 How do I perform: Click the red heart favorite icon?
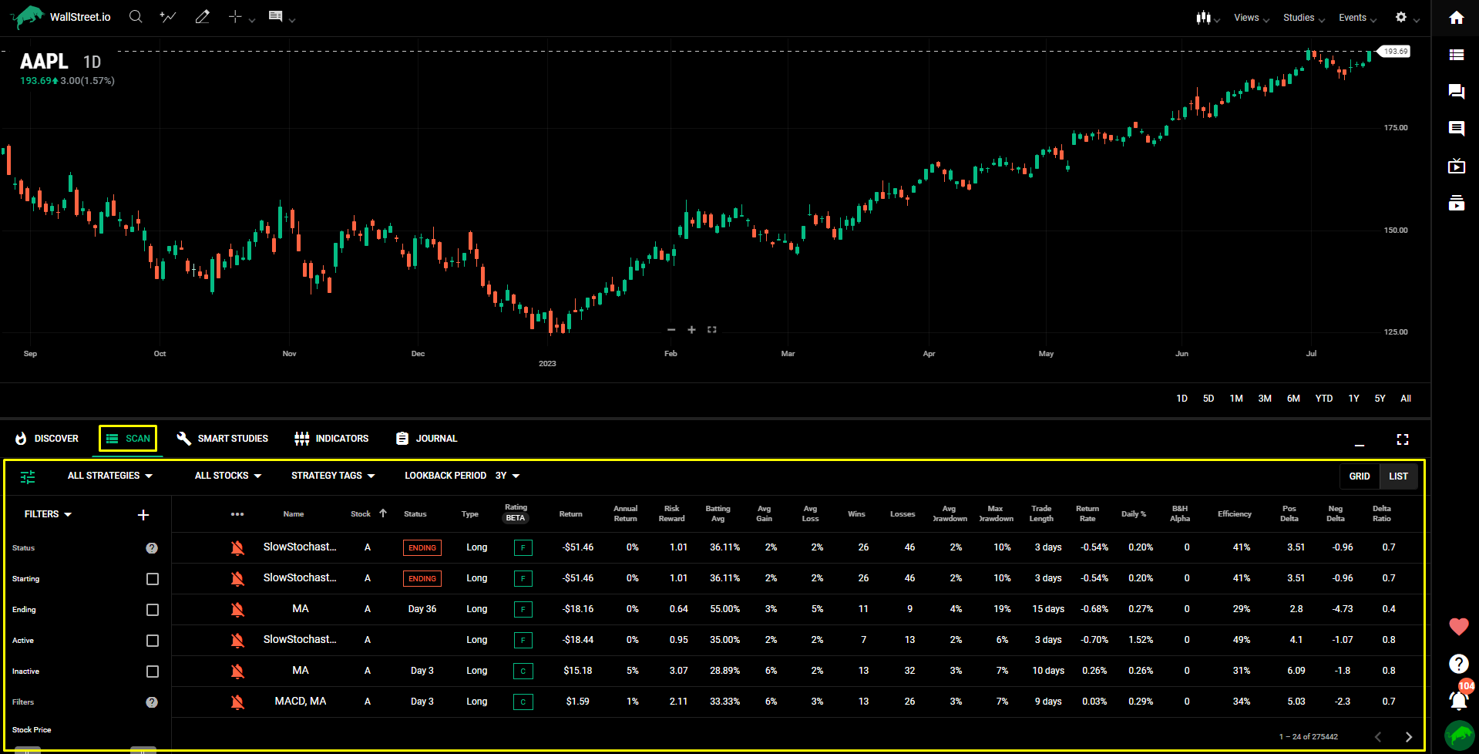(1458, 627)
